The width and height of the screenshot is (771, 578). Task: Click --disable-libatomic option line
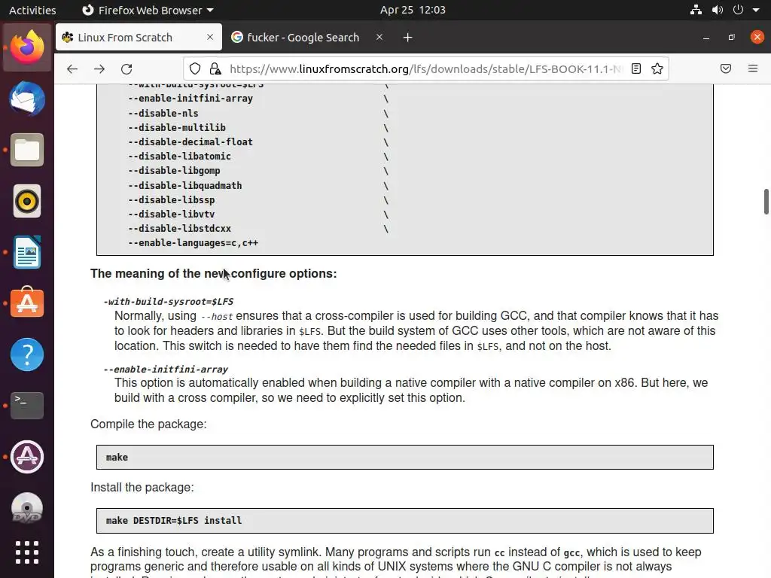click(x=179, y=157)
